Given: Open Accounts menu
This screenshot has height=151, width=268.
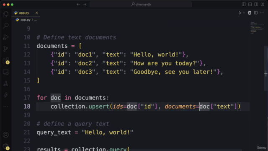Looking at the screenshot, I should pos(5,135).
